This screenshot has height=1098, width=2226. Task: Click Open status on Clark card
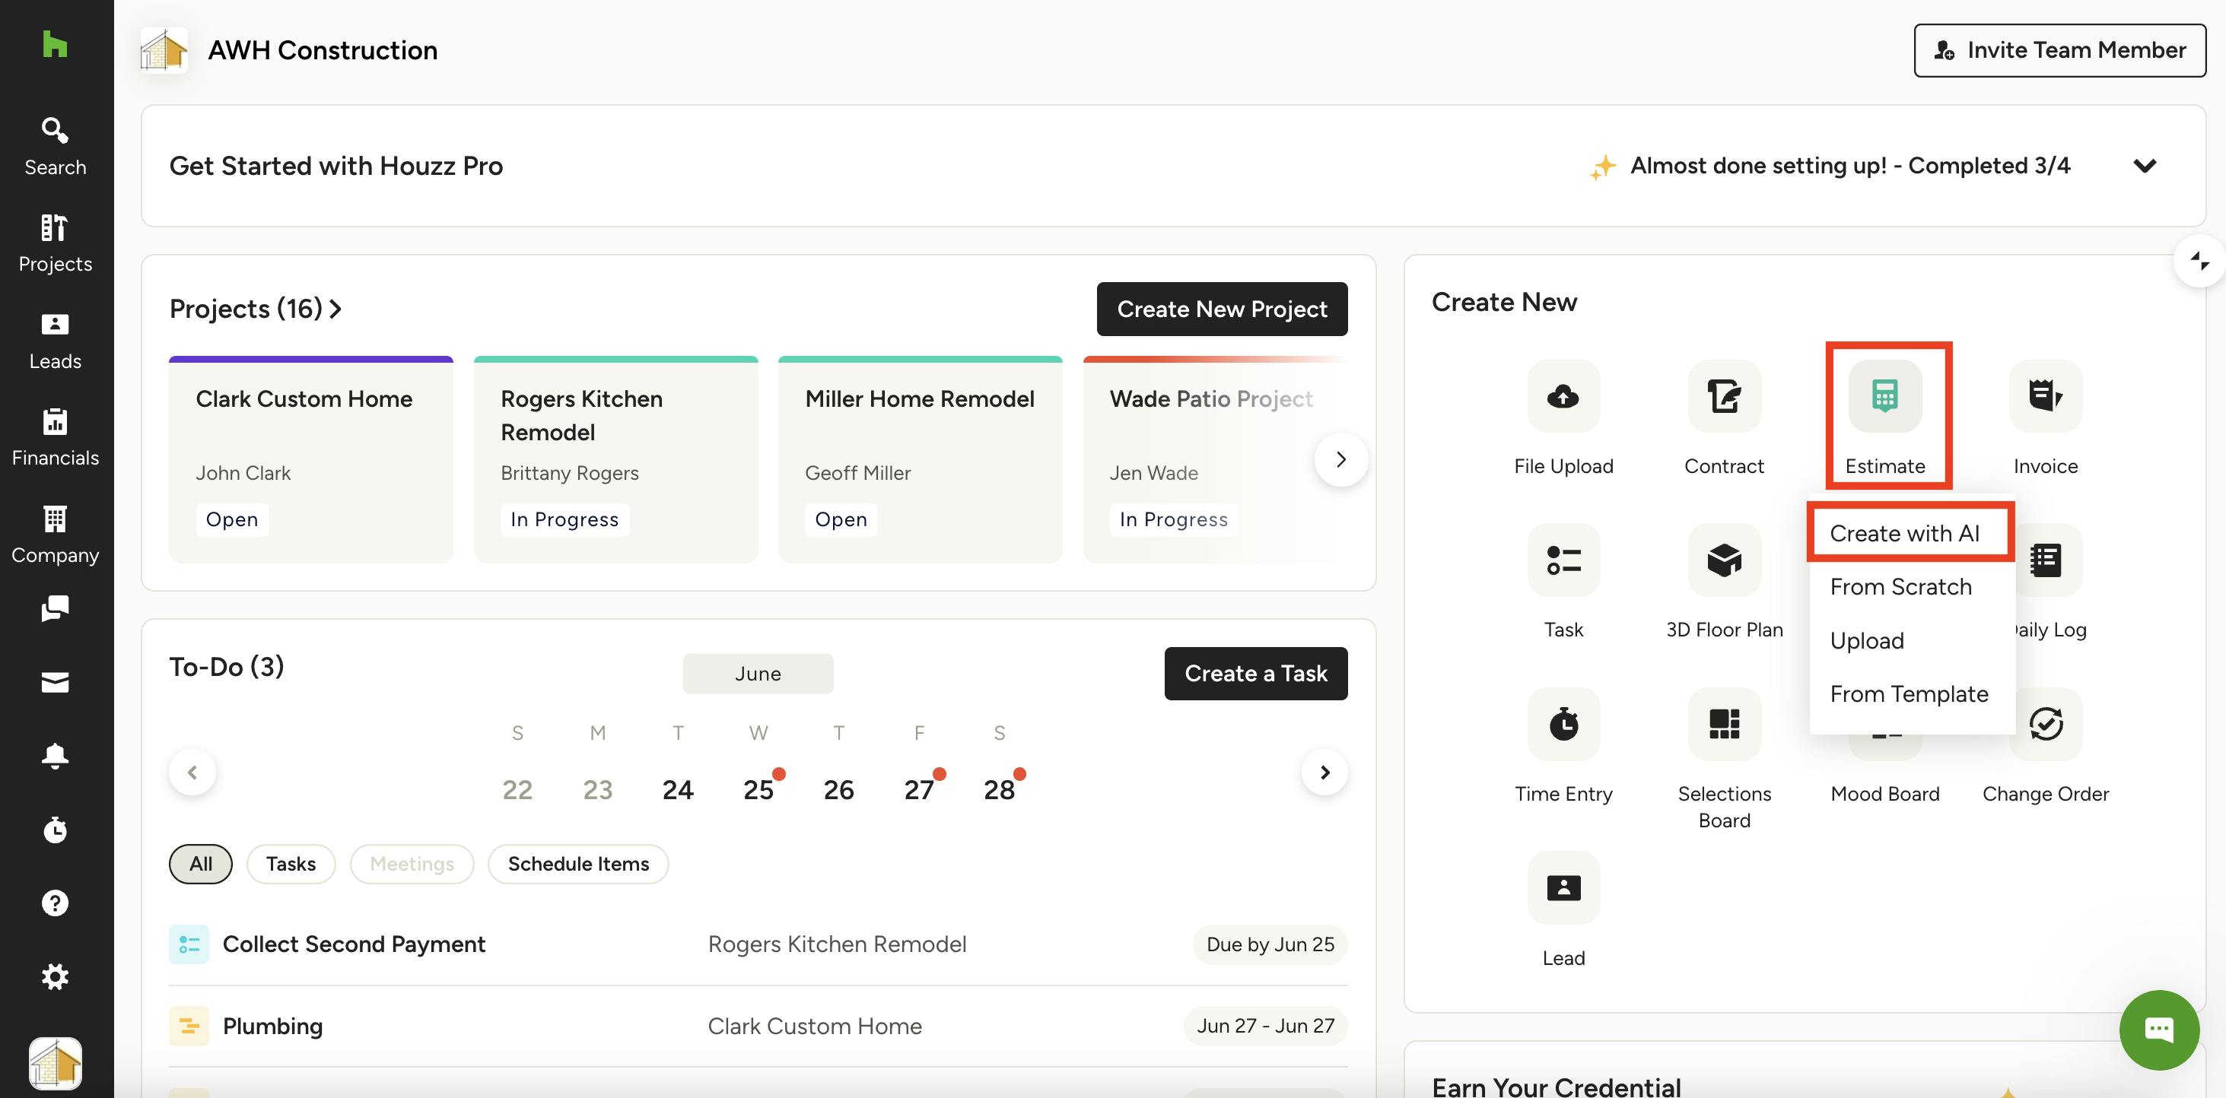tap(231, 519)
